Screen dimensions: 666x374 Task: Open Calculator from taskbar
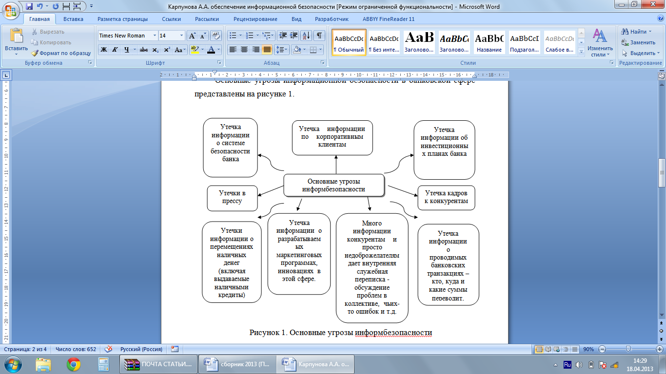tap(103, 364)
